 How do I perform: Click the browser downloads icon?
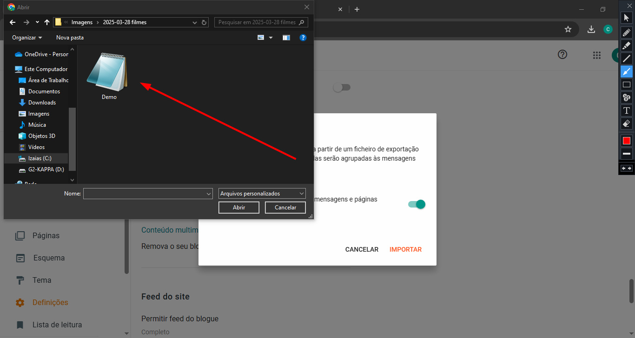click(x=591, y=29)
